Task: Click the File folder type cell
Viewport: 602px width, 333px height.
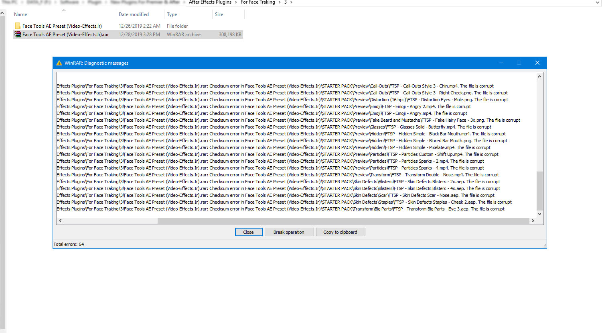Action: tap(177, 26)
